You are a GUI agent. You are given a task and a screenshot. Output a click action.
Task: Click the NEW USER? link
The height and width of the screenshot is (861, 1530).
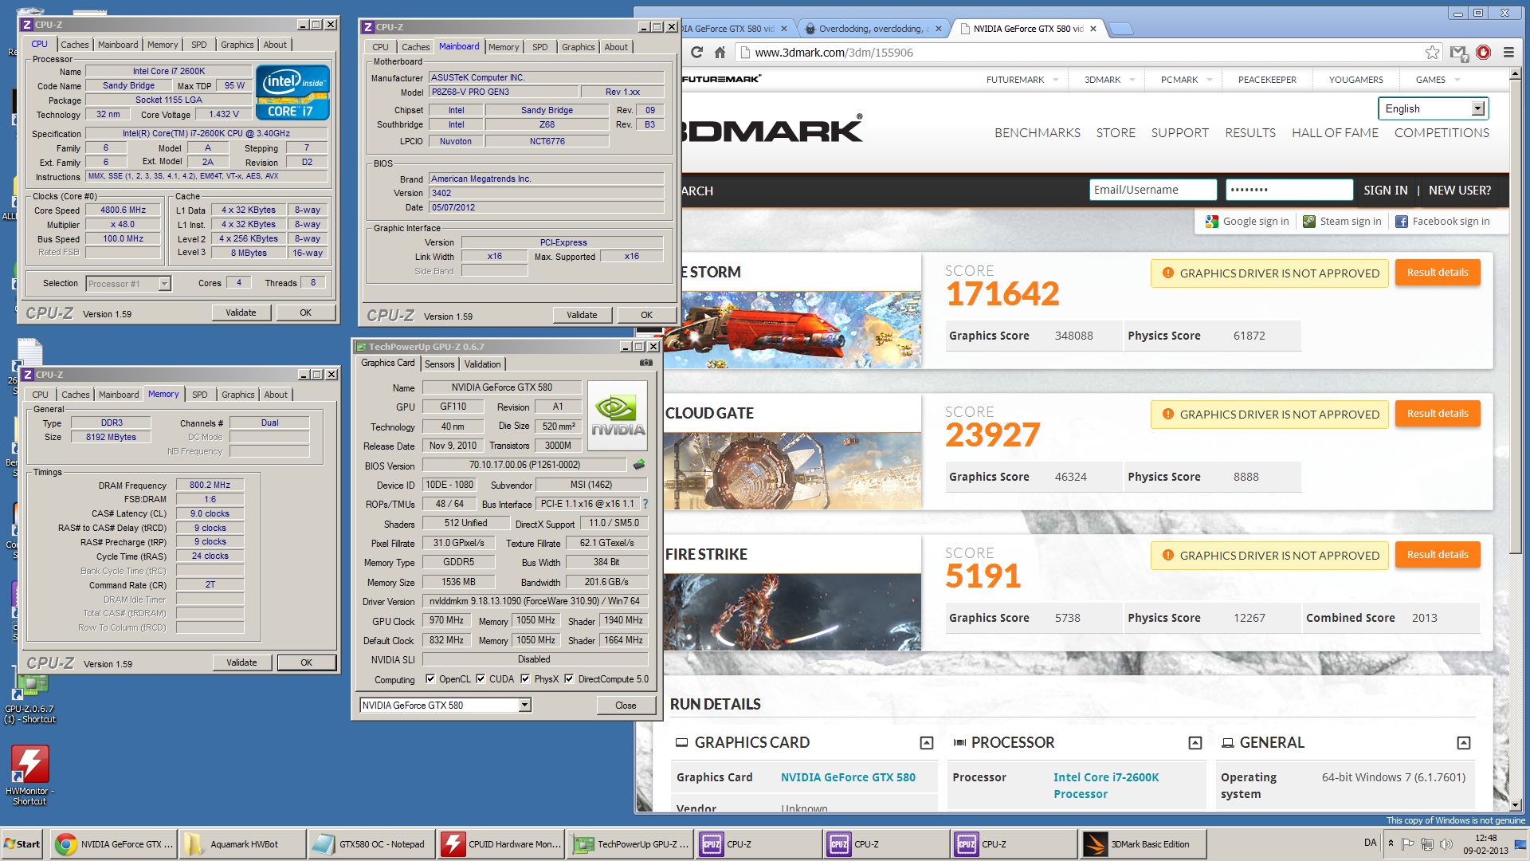(1459, 191)
